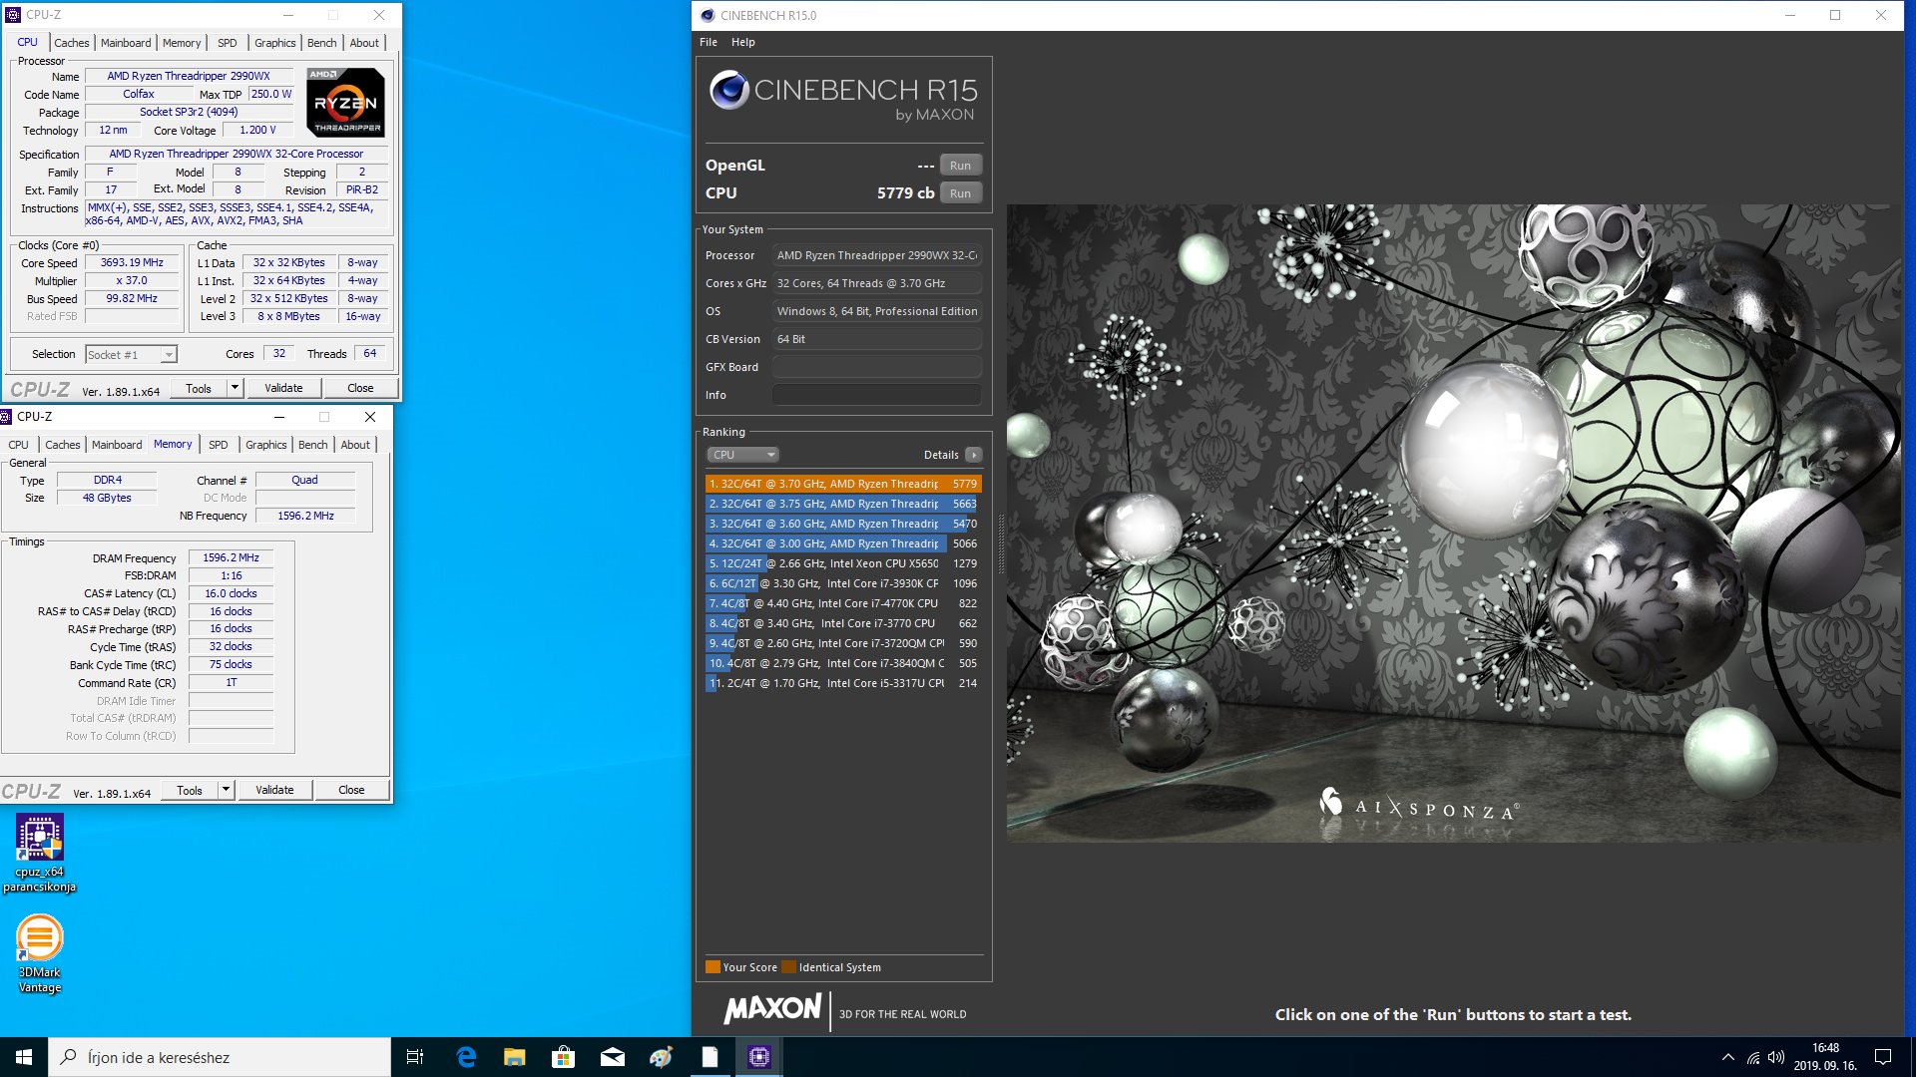Open SPD tab in lower CPU-Z
Screen dimensions: 1916x1077
point(219,445)
